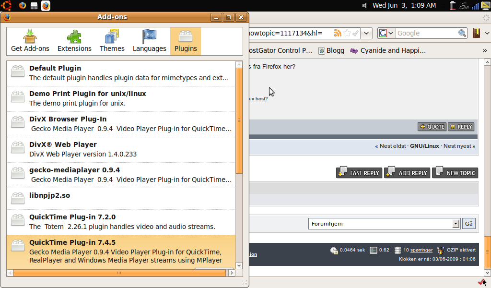Select the Plugins tab

coord(186,41)
